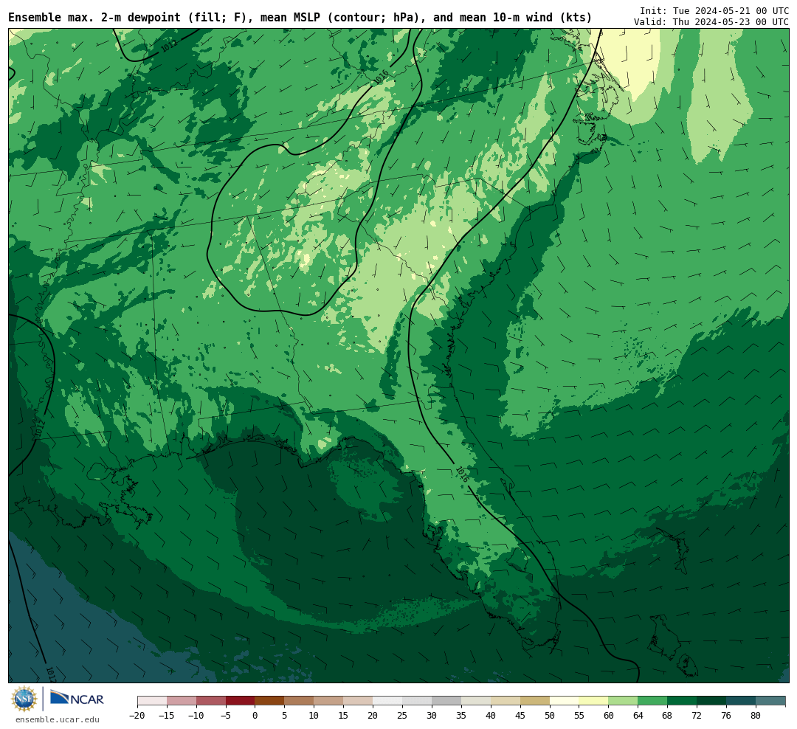
Task: Click the '30' colorbar tick label
Action: [432, 716]
